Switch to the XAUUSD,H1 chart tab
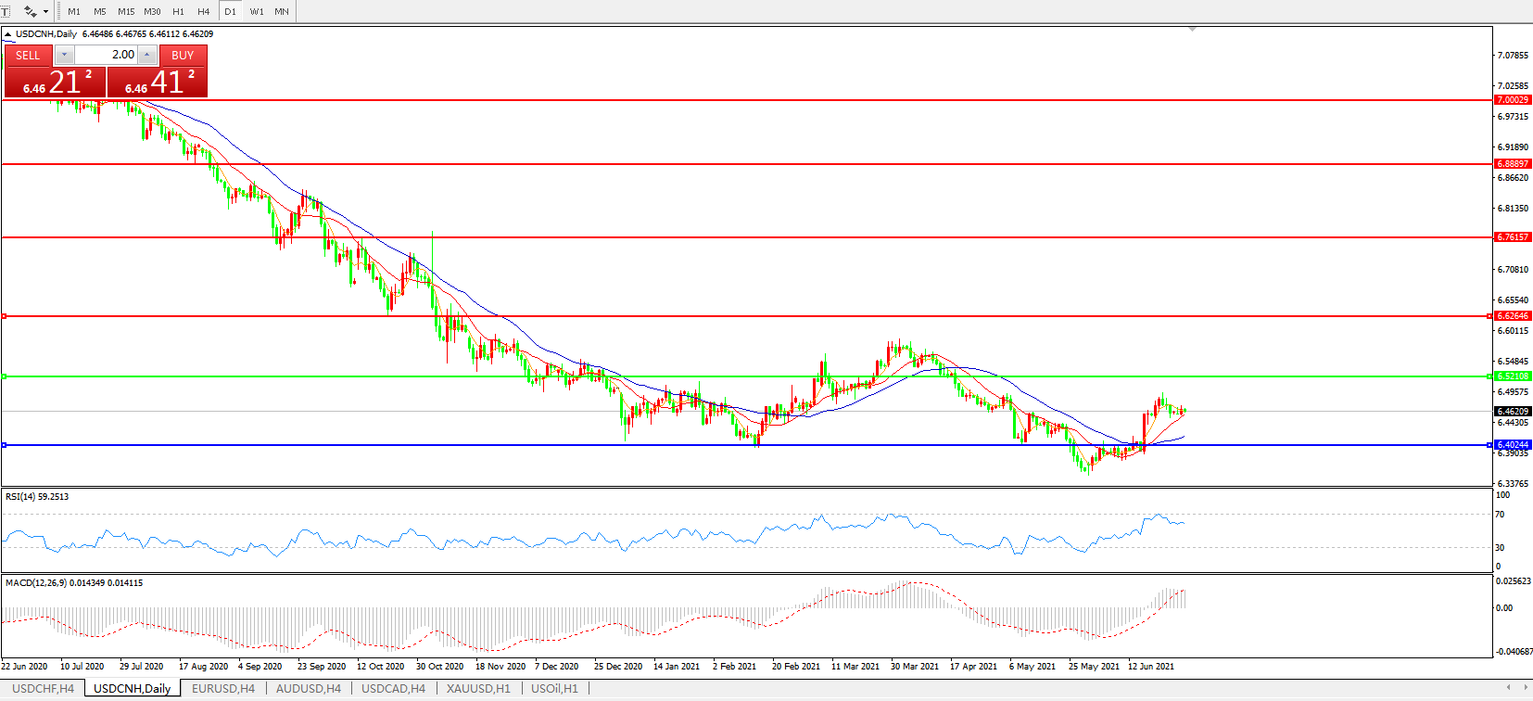This screenshot has height=701, width=1533. coord(477,688)
